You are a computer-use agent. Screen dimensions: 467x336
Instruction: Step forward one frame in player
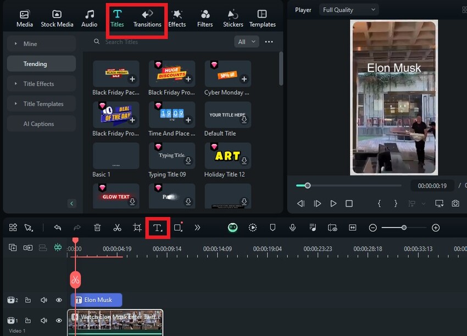[317, 203]
